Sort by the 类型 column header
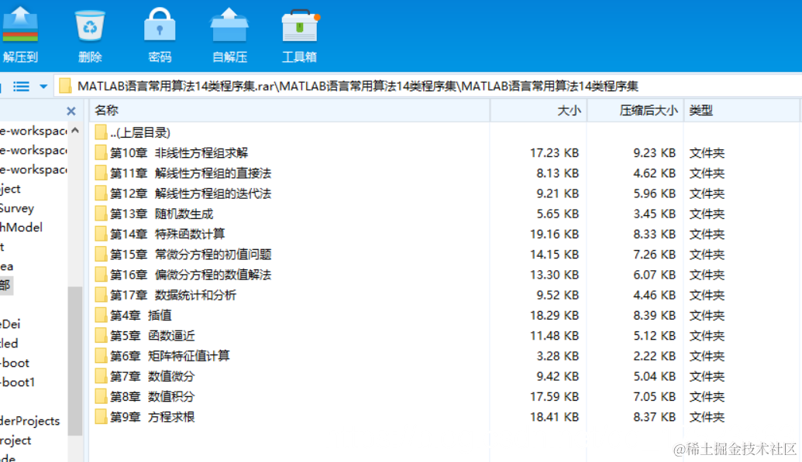This screenshot has height=462, width=802. 742,111
